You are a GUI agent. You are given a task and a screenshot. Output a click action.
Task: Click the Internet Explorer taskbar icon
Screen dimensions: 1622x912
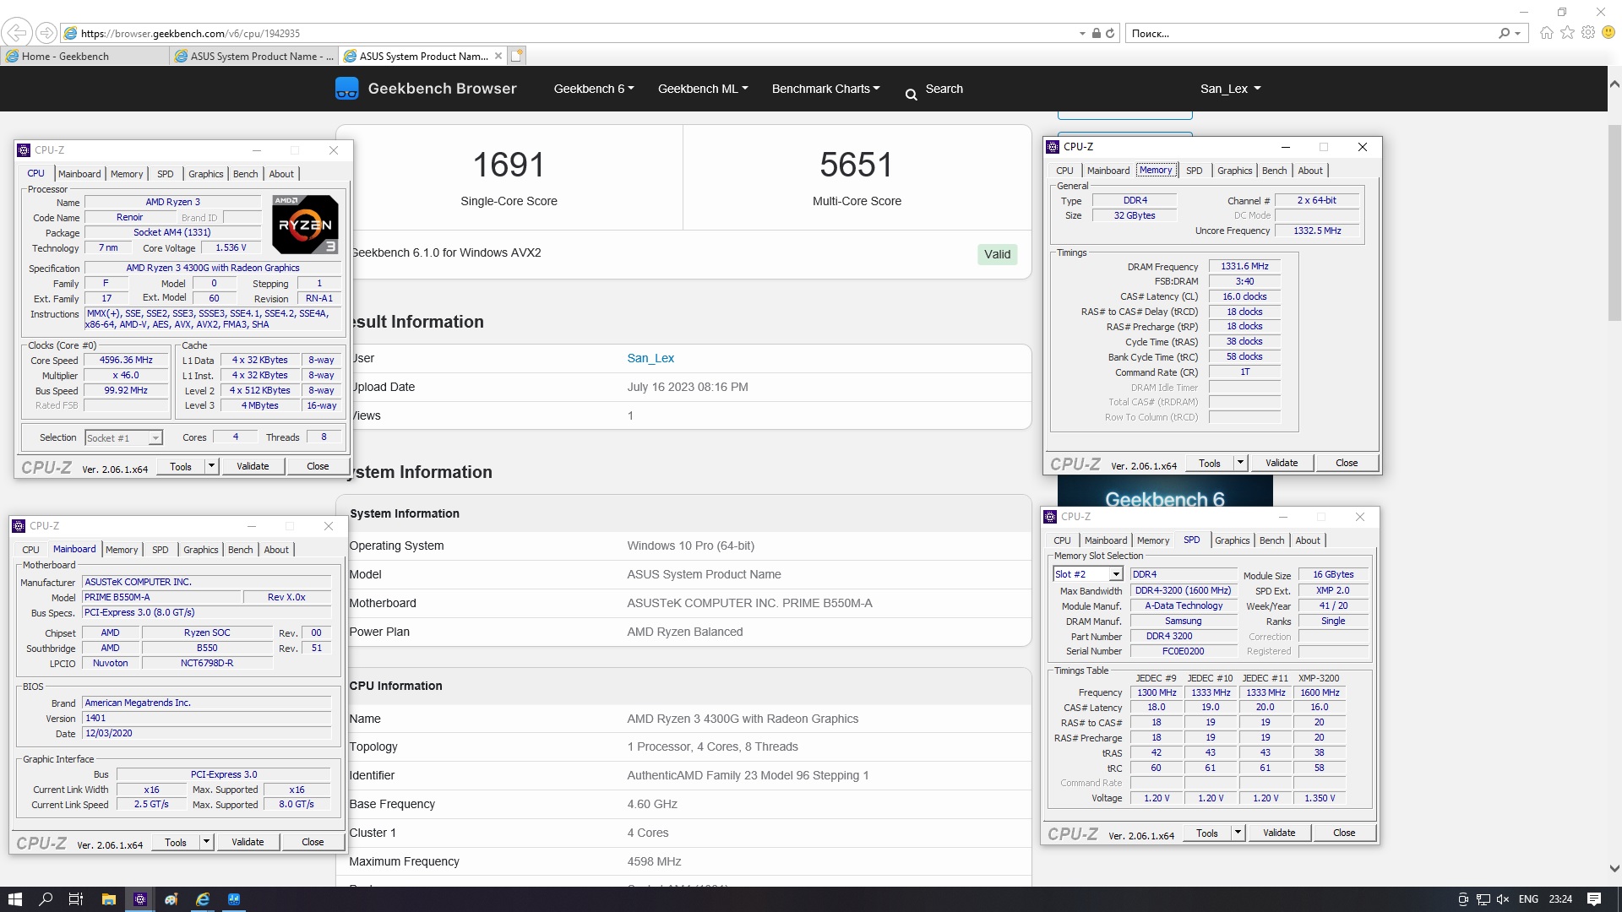click(203, 899)
